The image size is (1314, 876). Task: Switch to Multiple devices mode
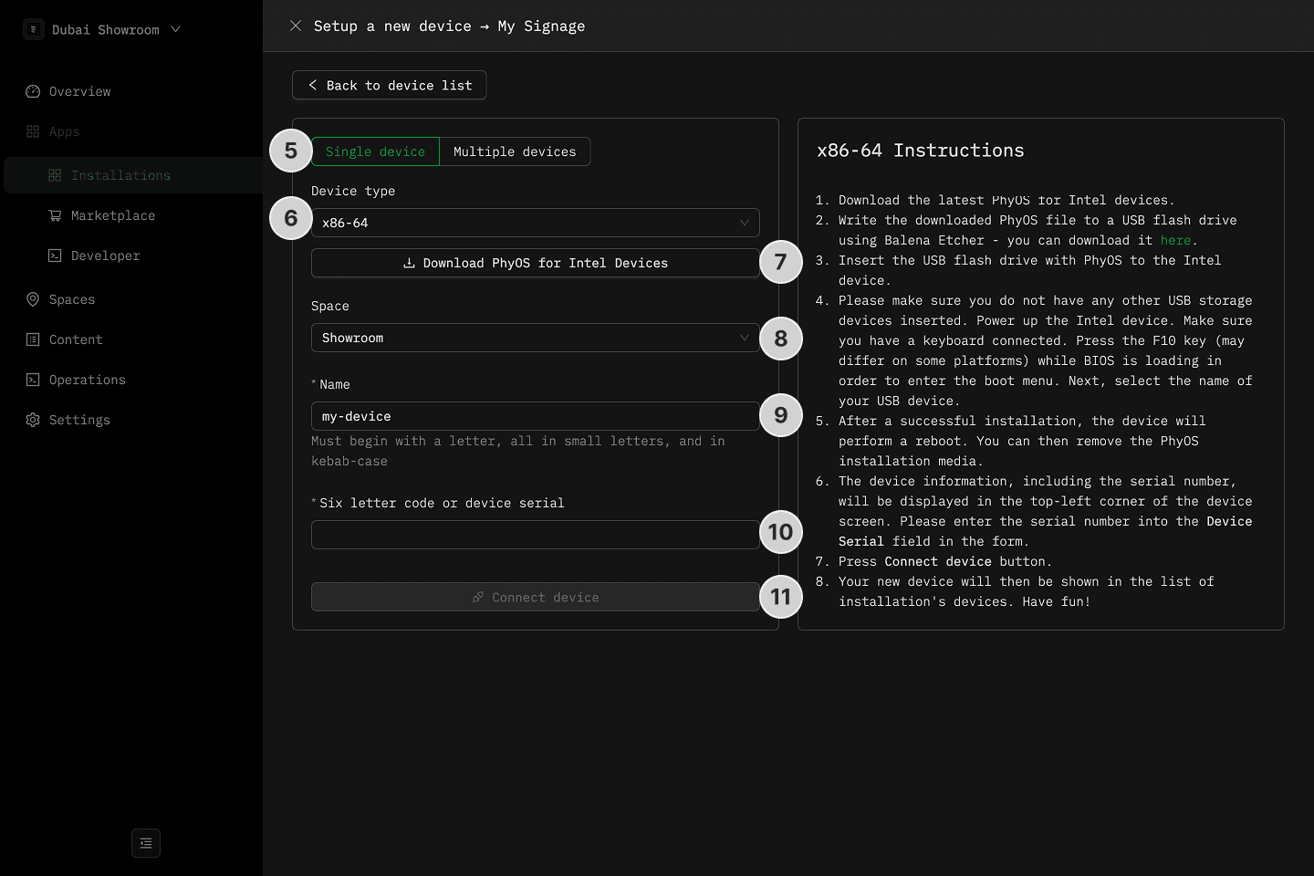click(x=515, y=151)
